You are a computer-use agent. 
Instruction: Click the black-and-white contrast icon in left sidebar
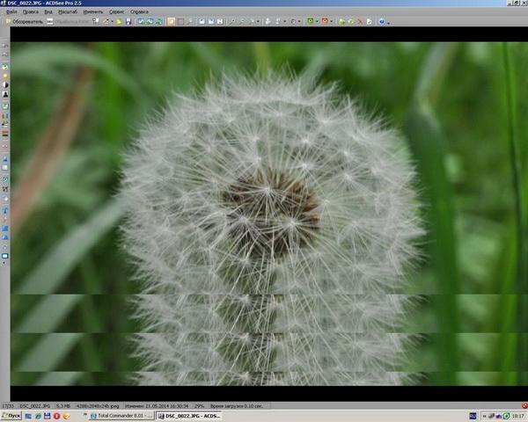click(x=5, y=84)
